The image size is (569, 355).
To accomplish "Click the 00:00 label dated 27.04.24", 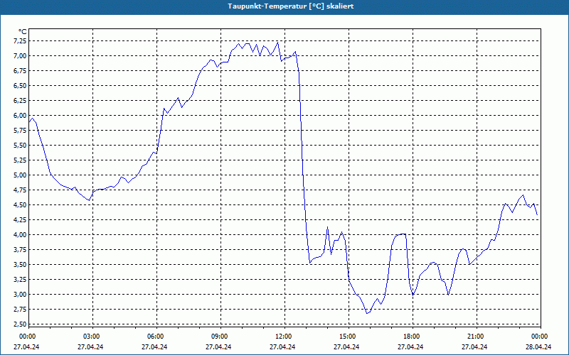I will click(28, 337).
